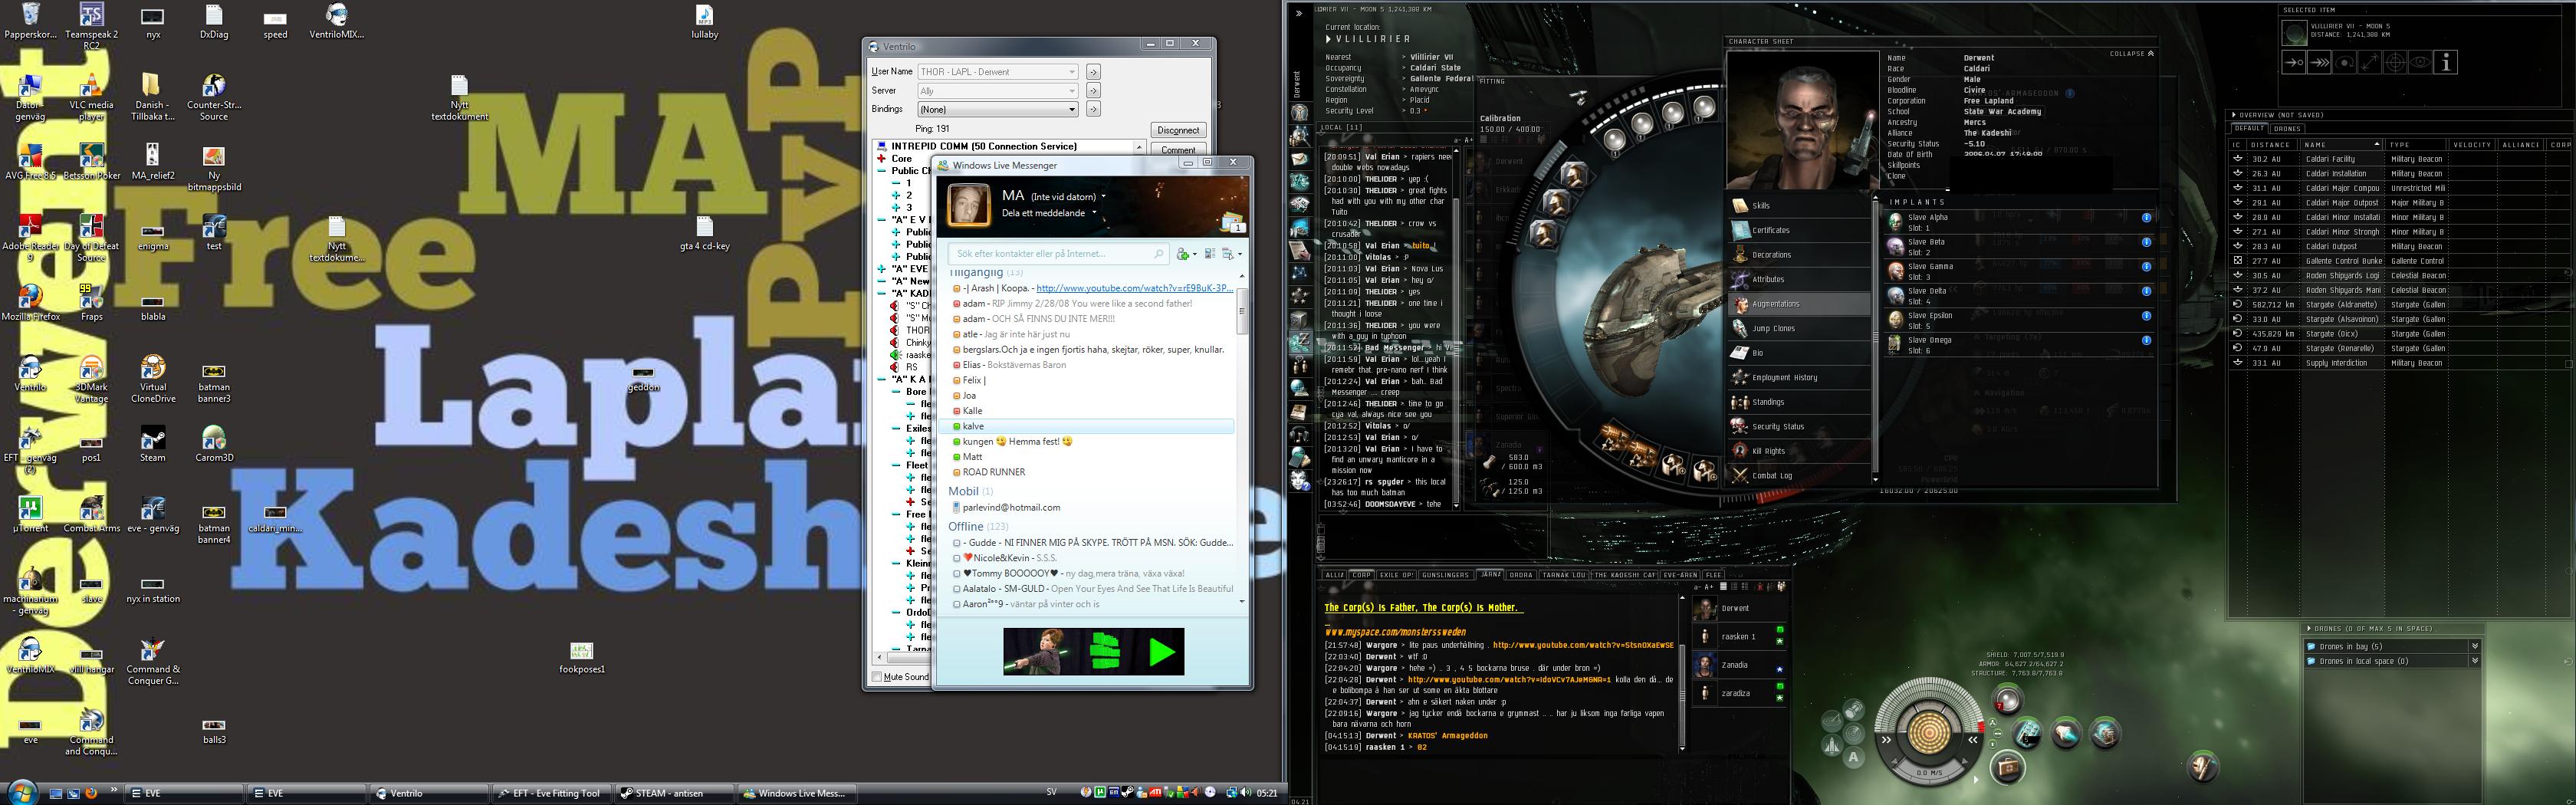Click the taskbar clock showing 05:21

(x=1267, y=793)
